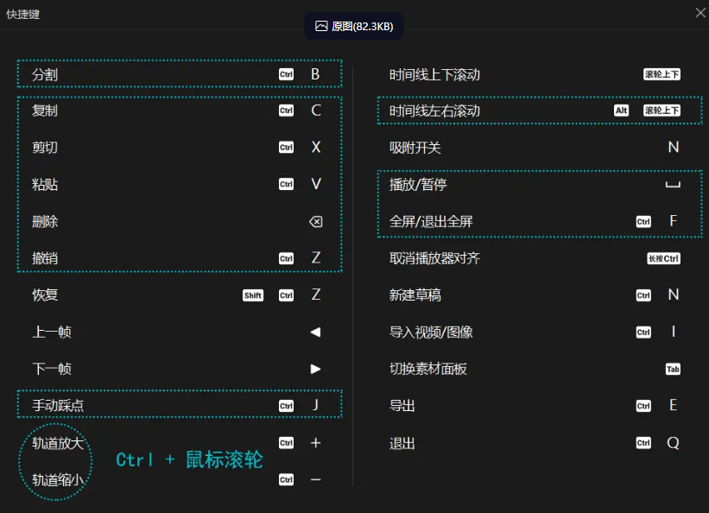Click the ▶ next-frame icon beside 下一帧
Screen dimensions: 709x513
(316, 369)
